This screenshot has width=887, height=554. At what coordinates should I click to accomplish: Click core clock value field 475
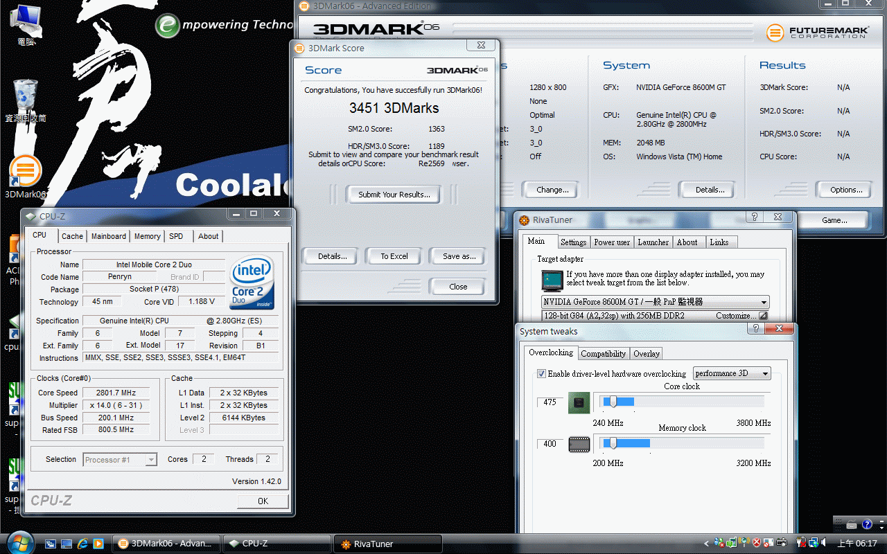551,402
